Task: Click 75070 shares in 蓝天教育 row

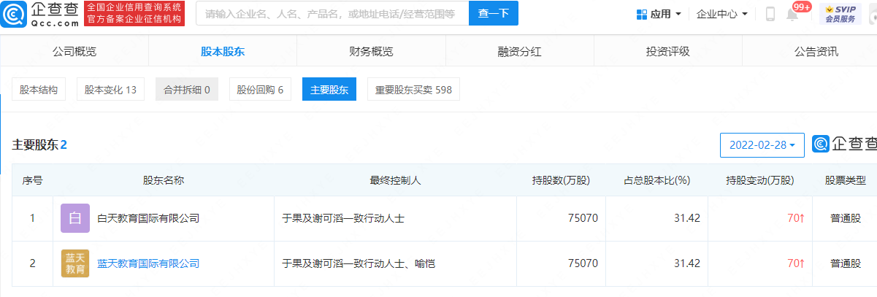Action: 584,263
